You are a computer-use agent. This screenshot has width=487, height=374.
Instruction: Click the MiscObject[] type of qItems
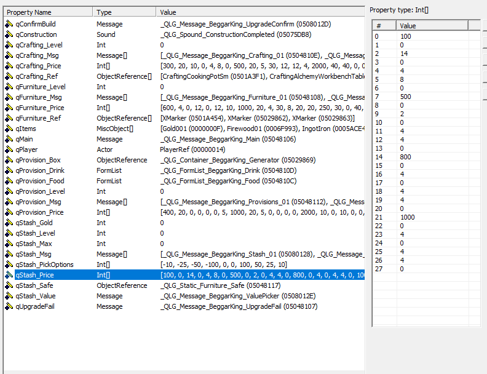[x=114, y=129]
